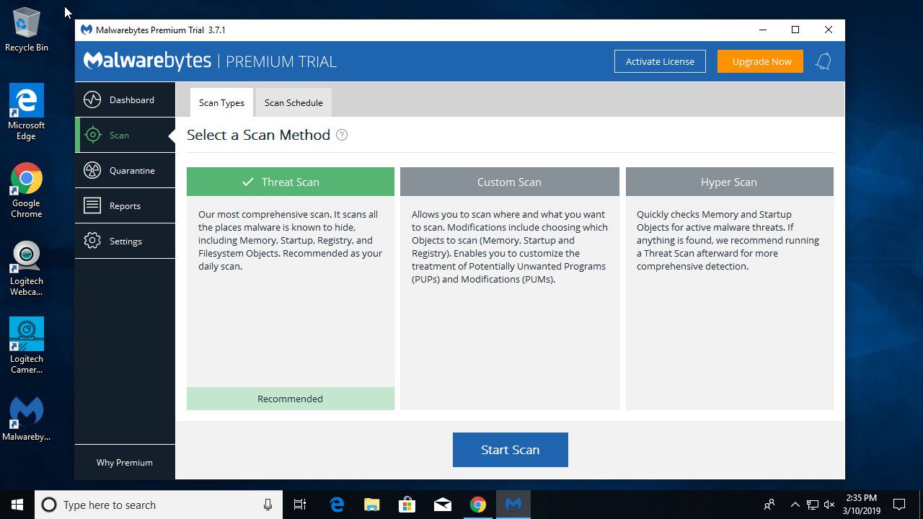Open Microsoft Store from the taskbar

click(407, 505)
